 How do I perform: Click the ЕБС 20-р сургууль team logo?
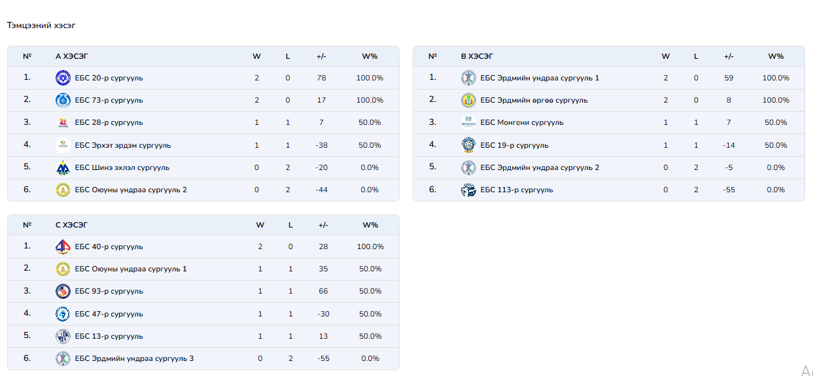pos(63,78)
